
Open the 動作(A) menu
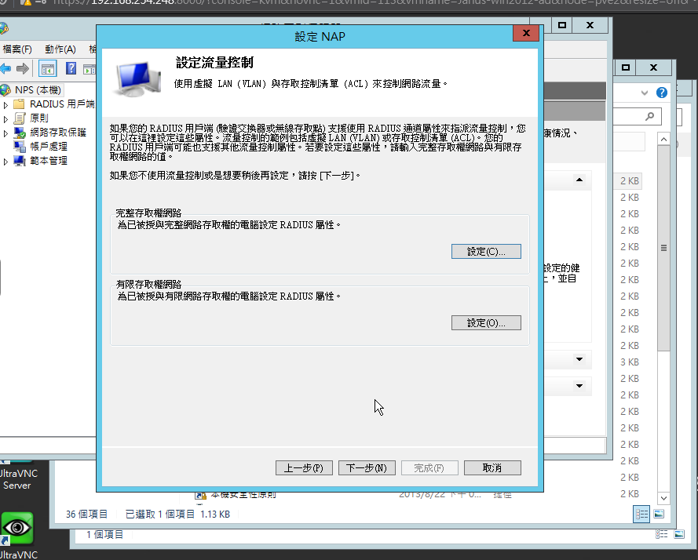60,49
